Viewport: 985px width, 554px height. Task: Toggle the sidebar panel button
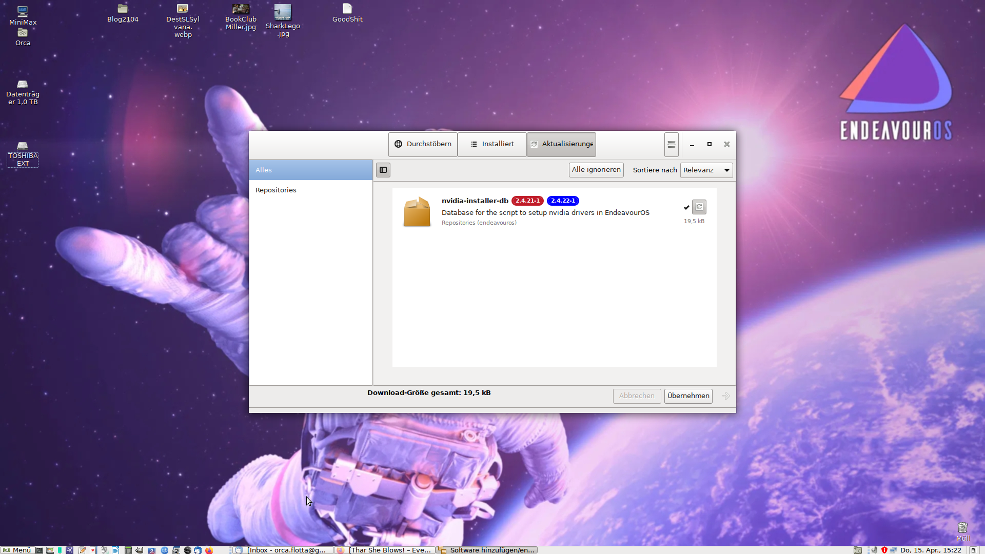[383, 170]
